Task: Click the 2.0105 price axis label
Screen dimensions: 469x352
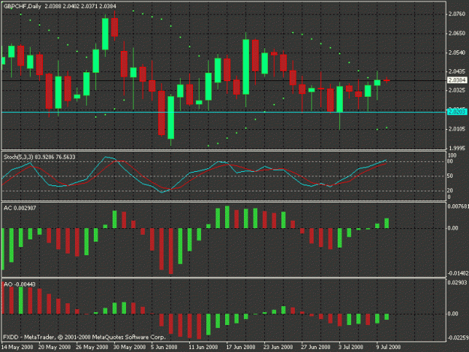Action: point(457,129)
